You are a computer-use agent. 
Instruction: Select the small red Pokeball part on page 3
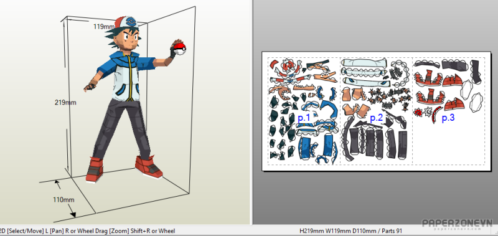[418, 112]
